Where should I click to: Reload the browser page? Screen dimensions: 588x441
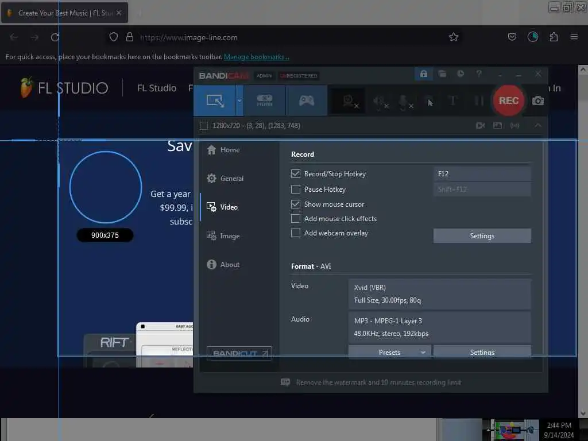tap(55, 37)
